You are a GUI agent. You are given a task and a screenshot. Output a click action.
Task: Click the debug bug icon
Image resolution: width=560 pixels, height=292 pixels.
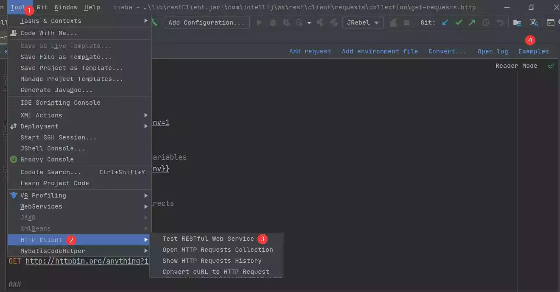point(273,22)
